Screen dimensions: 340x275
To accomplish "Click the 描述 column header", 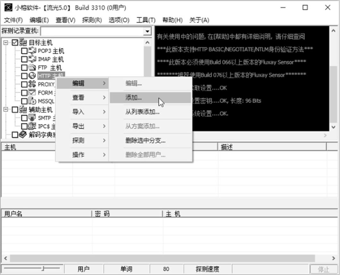I will pyautogui.click(x=272, y=147).
